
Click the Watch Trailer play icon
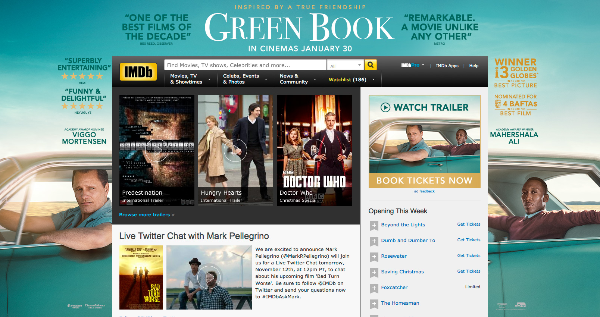(x=385, y=107)
